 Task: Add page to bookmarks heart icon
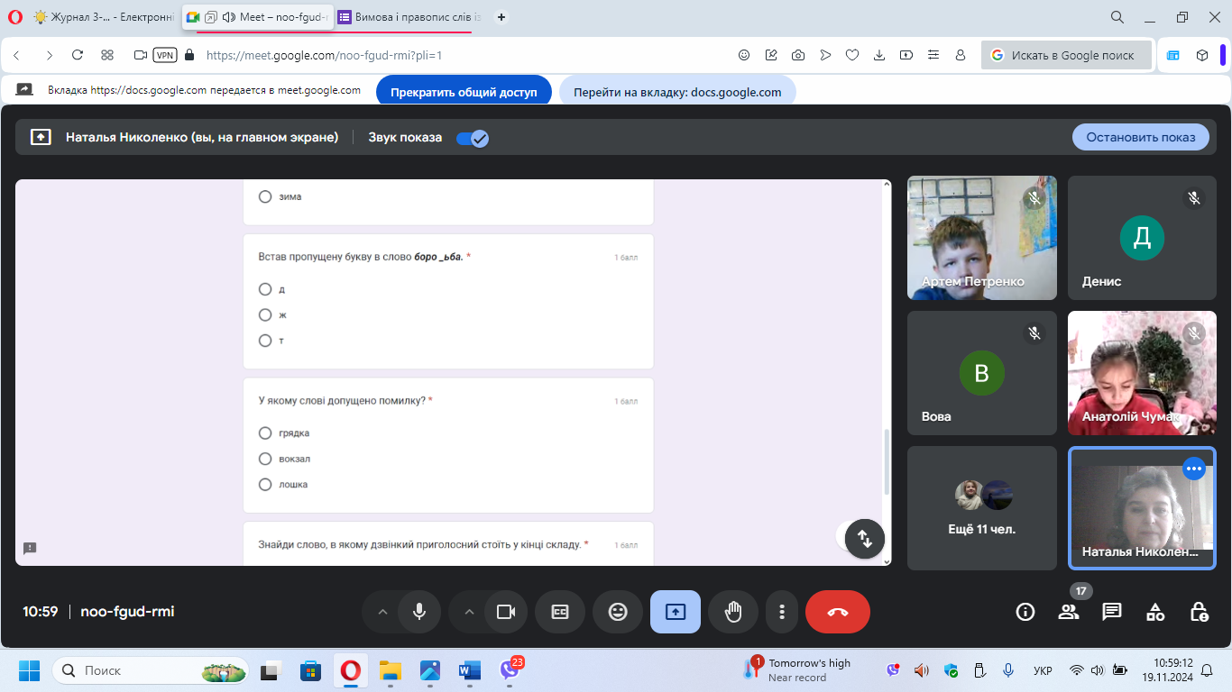coord(852,55)
